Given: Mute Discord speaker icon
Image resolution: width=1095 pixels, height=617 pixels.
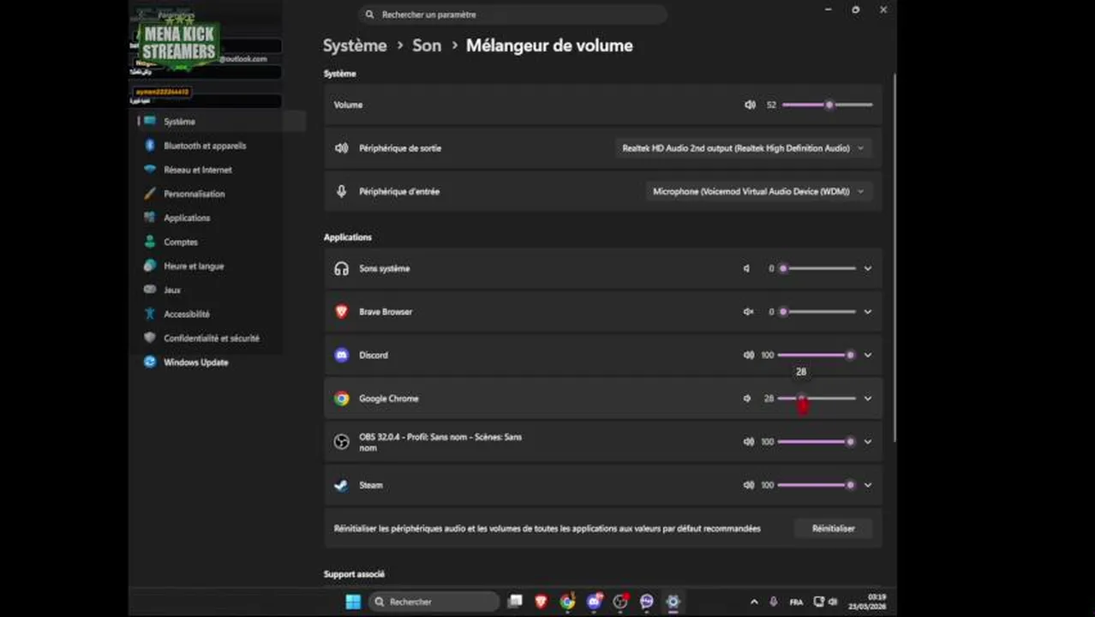Looking at the screenshot, I should pos(748,355).
